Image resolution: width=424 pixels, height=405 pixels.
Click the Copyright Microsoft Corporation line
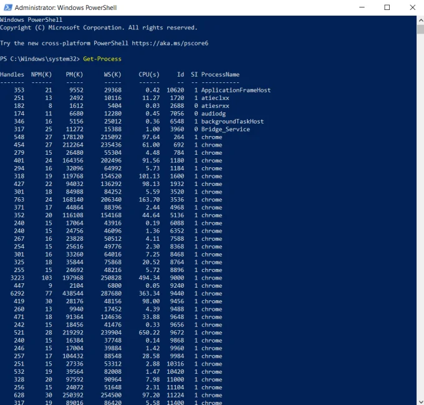99,27
